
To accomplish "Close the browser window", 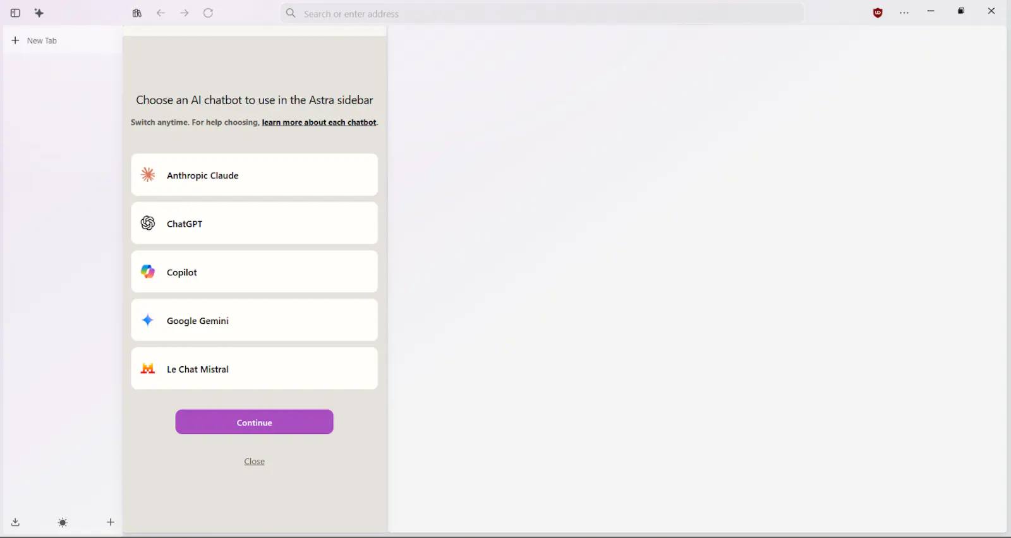I will (x=991, y=11).
